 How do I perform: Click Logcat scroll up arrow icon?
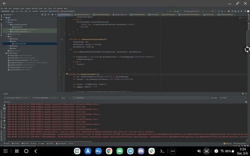coord(4,111)
